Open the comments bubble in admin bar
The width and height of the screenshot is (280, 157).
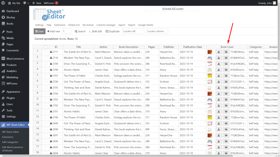pos(26,3)
